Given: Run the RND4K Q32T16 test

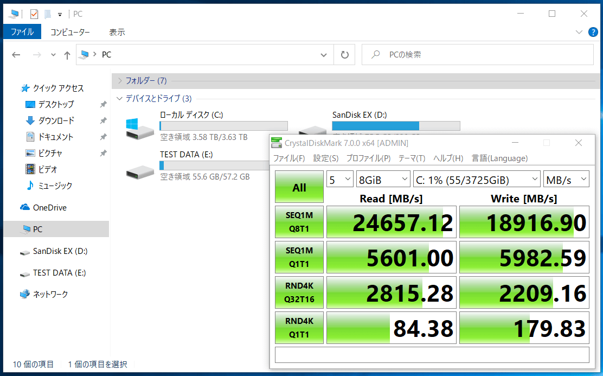Looking at the screenshot, I should click(299, 292).
